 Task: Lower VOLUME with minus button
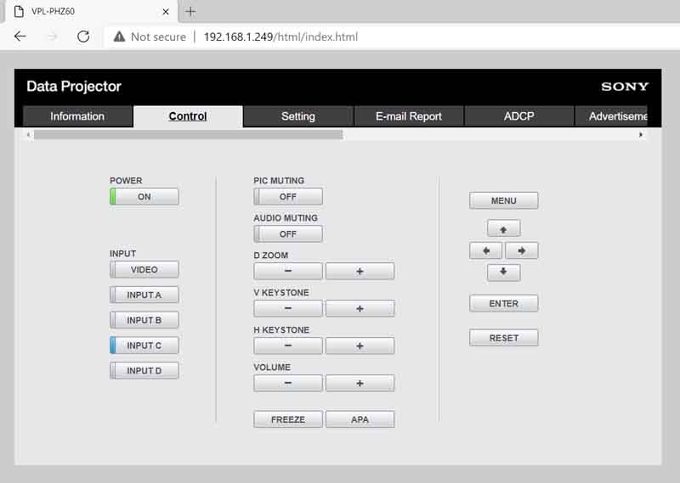(288, 384)
